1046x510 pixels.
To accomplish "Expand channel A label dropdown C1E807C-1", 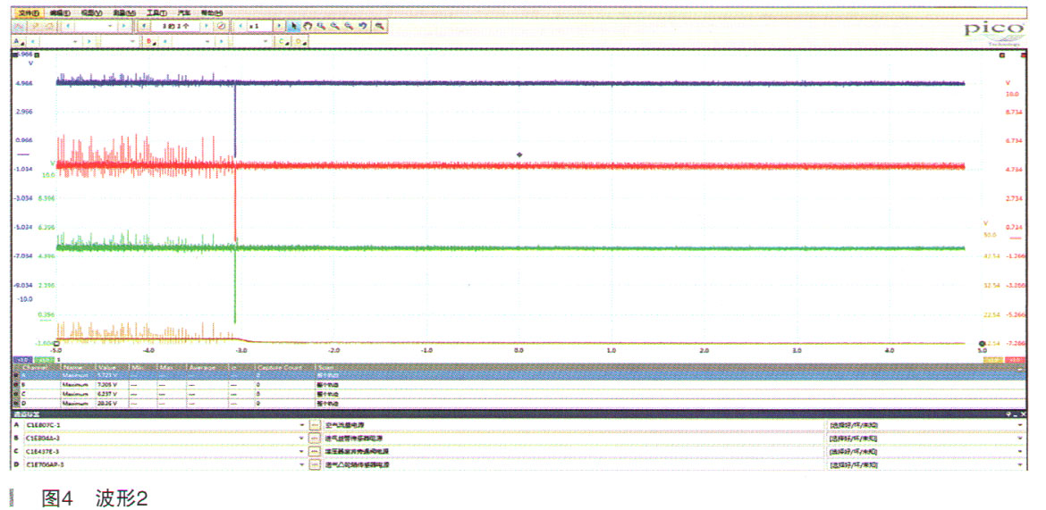I will (x=301, y=424).
